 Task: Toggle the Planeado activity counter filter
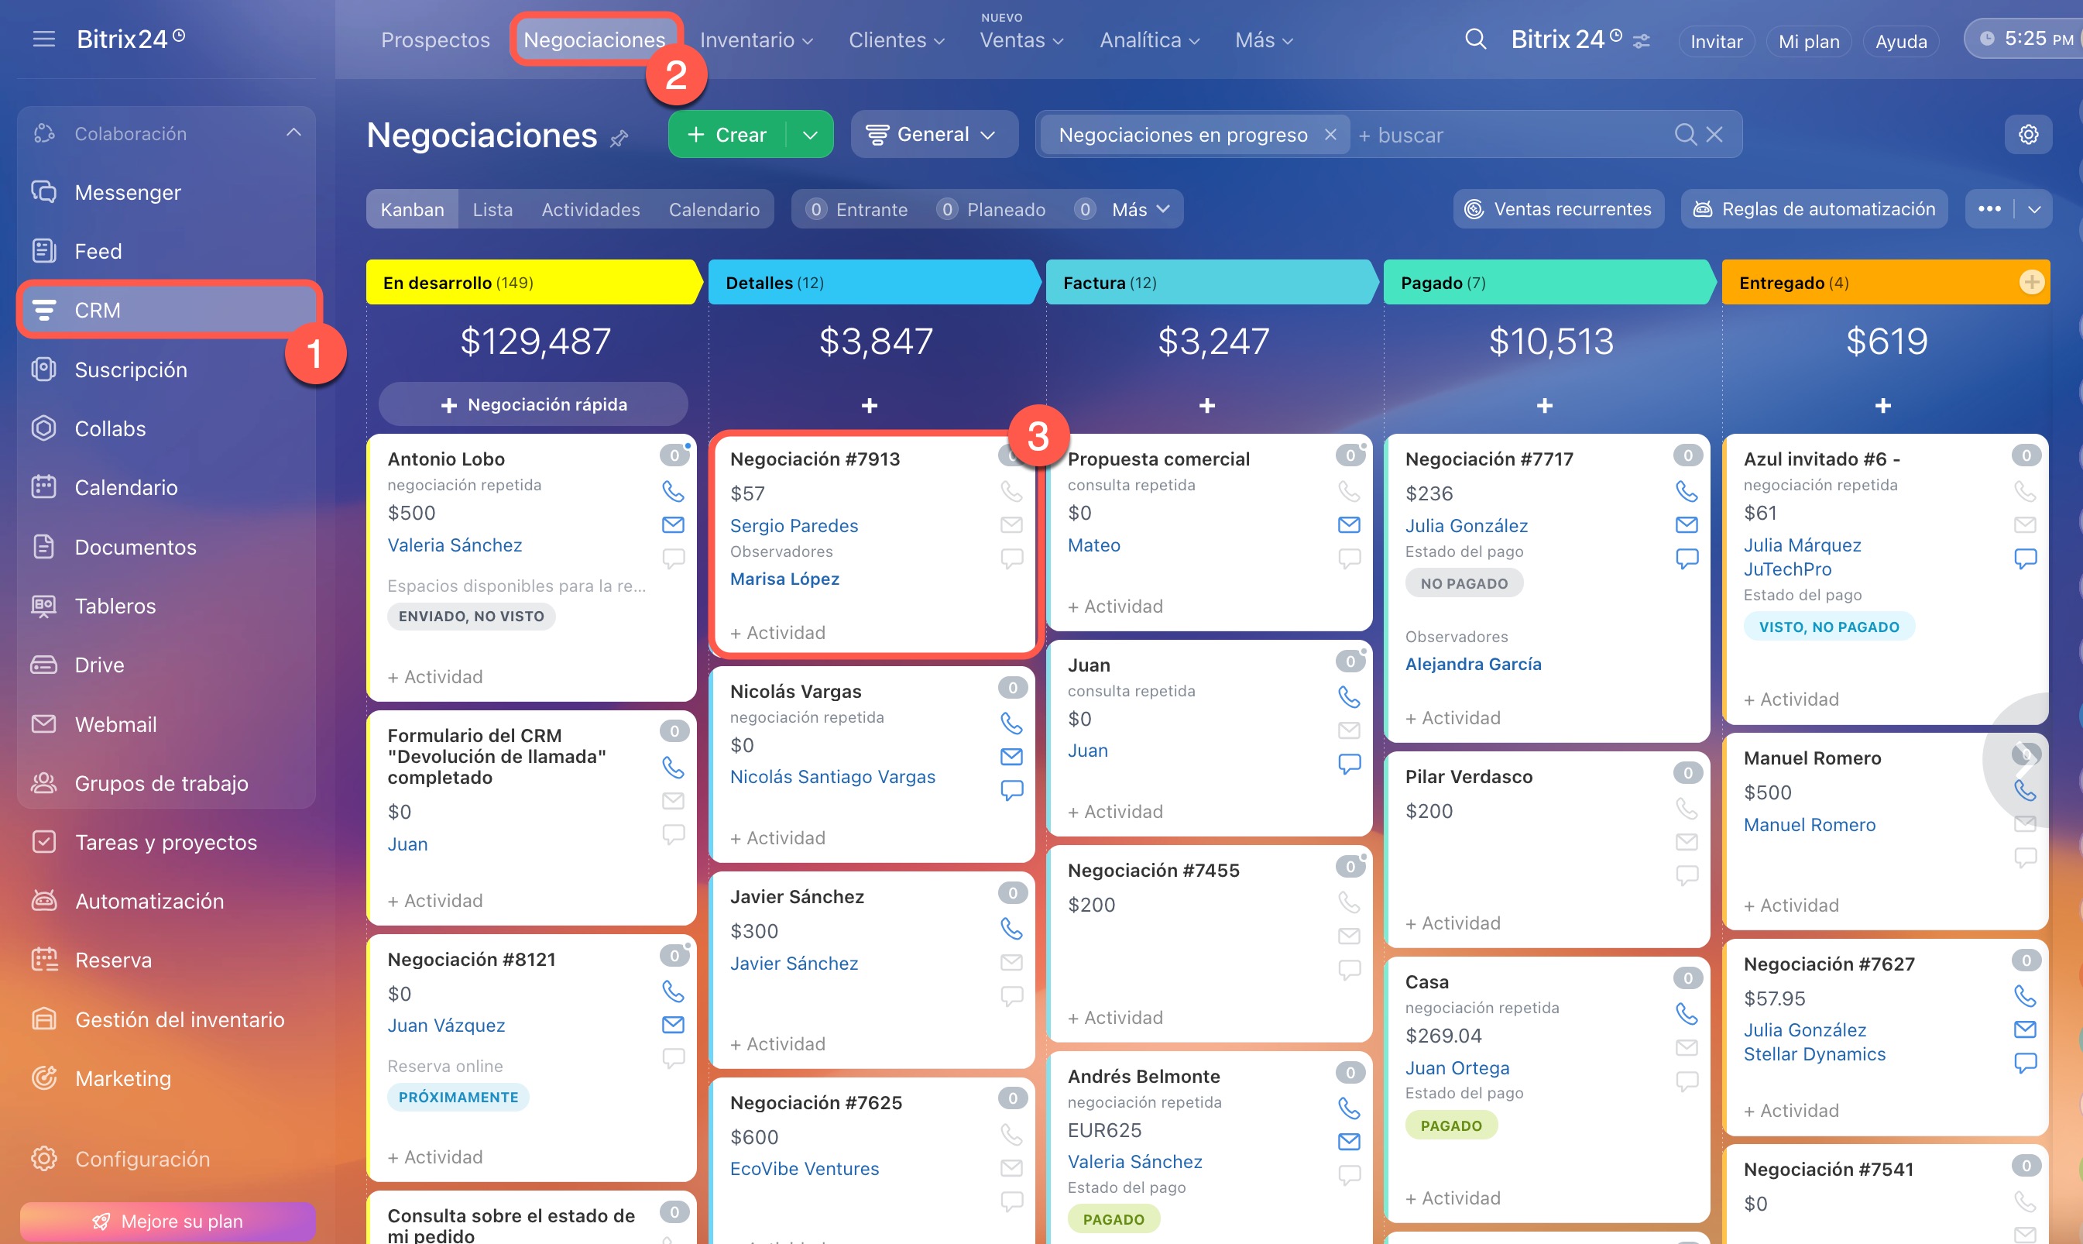tap(991, 208)
